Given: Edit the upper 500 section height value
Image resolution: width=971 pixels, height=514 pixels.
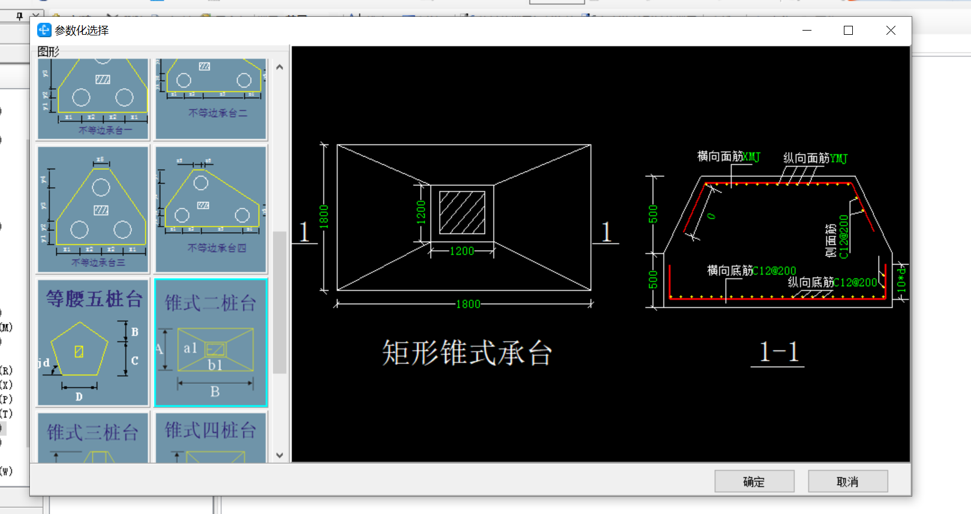Looking at the screenshot, I should pos(653,214).
